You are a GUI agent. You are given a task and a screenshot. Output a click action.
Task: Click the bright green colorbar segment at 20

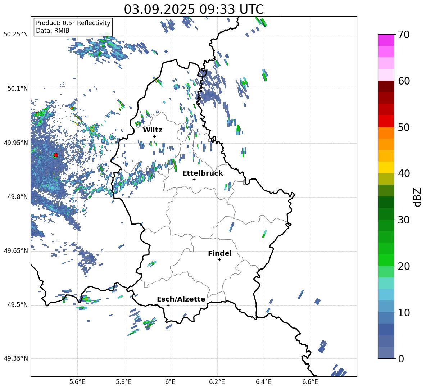[x=386, y=260]
